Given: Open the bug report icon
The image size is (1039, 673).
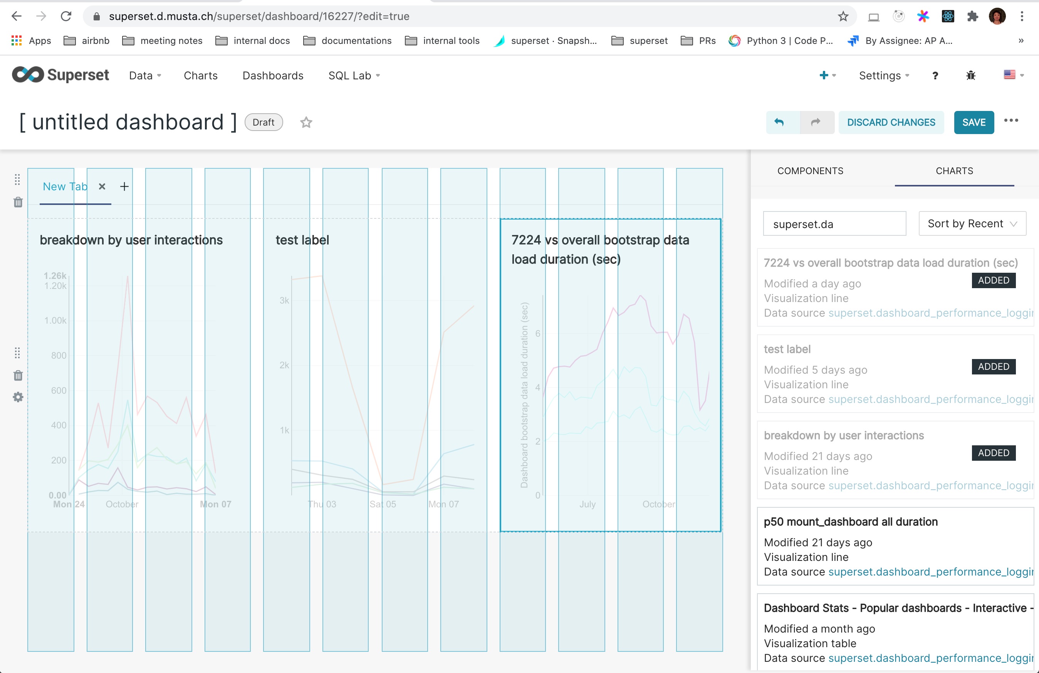Looking at the screenshot, I should (970, 76).
